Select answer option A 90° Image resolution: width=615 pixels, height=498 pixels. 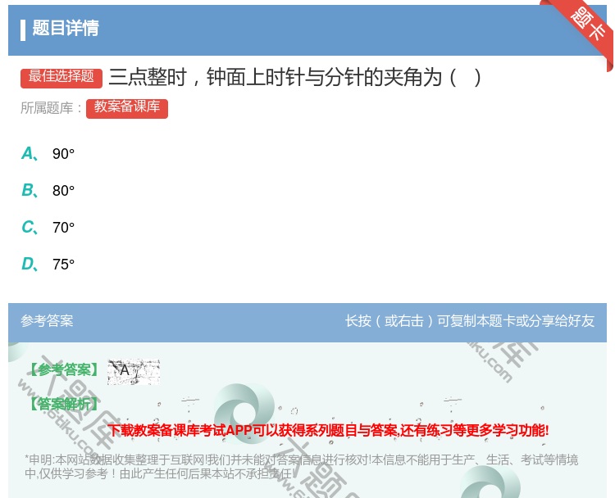click(48, 154)
